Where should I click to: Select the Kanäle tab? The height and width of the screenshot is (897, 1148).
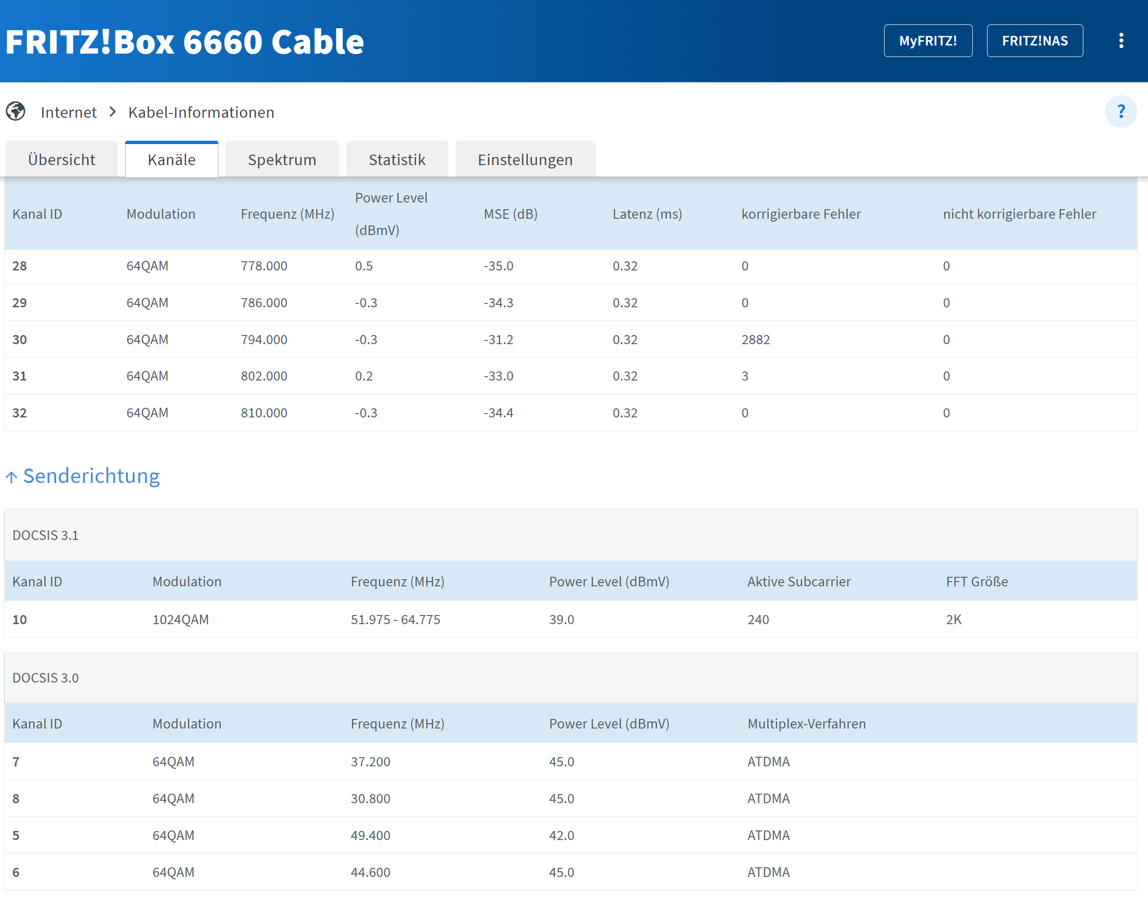coord(172,159)
